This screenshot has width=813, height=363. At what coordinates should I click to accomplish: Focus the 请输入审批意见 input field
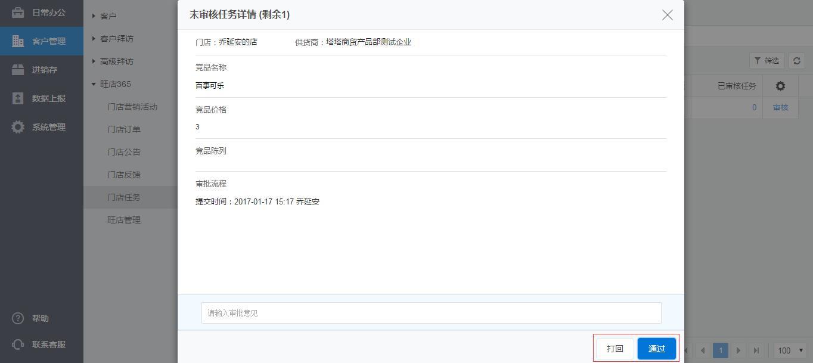(x=432, y=313)
